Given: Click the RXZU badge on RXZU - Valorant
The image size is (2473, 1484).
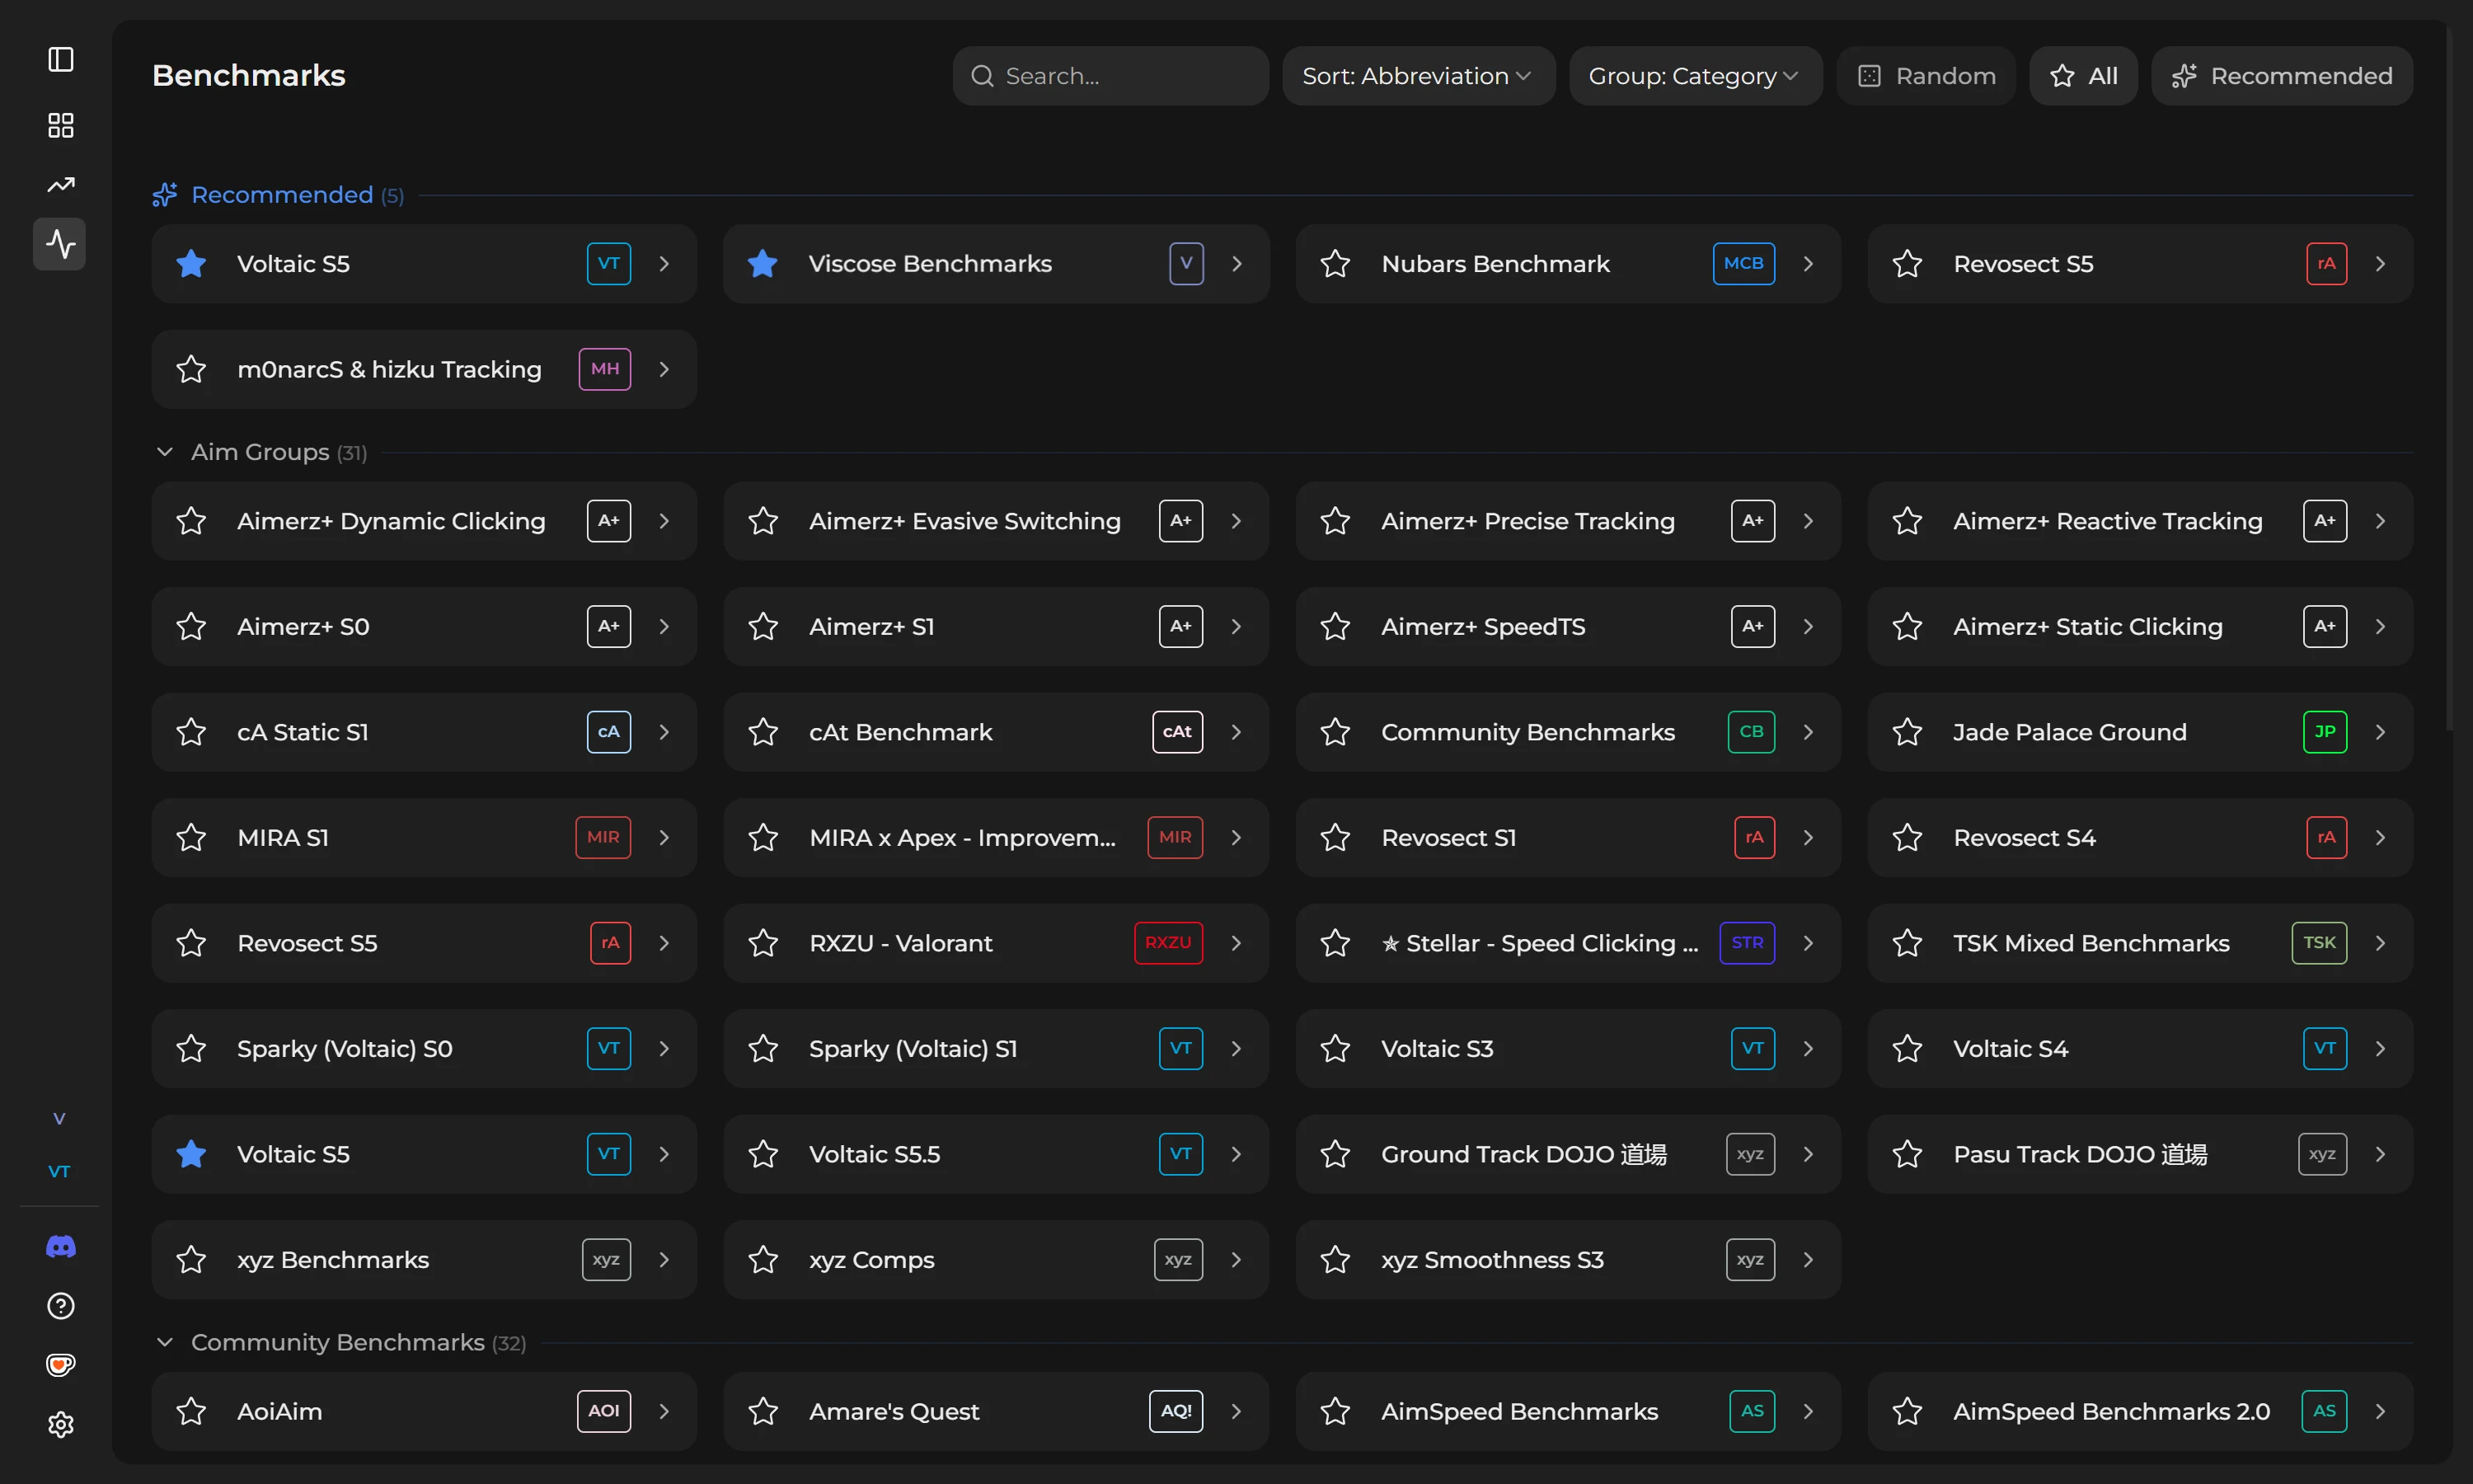Looking at the screenshot, I should click(1167, 943).
